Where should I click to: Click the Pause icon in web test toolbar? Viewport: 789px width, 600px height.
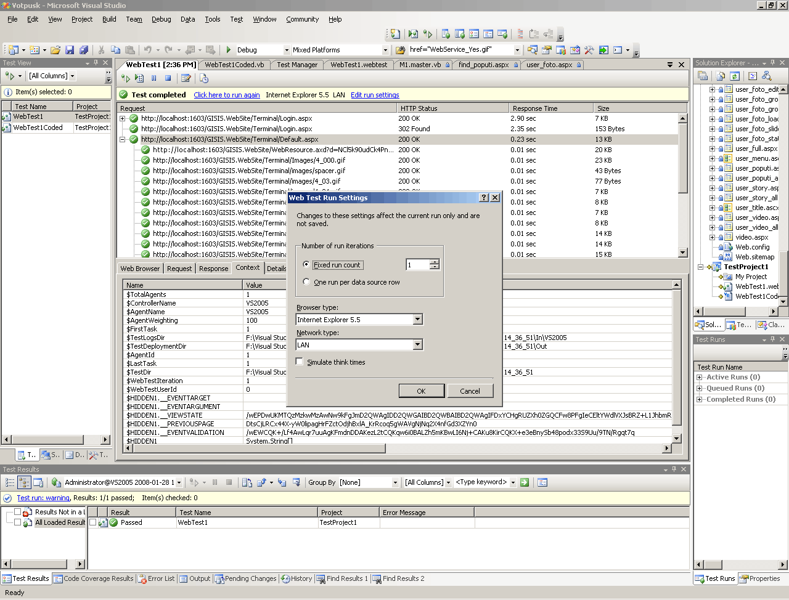point(154,78)
